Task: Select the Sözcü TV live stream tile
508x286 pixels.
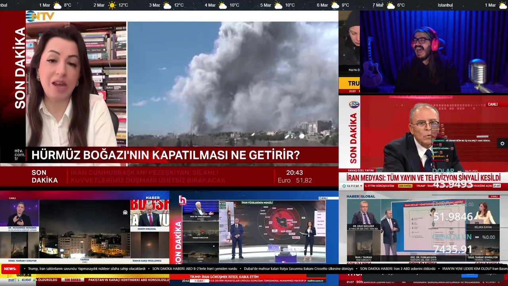Action: point(423,142)
